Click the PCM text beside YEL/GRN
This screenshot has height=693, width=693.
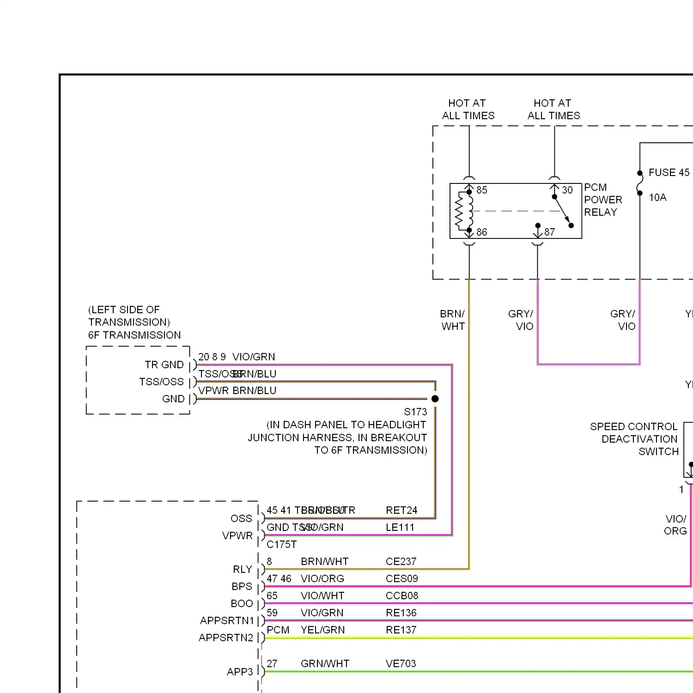pos(278,630)
